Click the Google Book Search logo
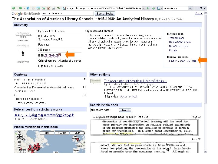The height and width of the screenshot is (164, 218). (26, 14)
